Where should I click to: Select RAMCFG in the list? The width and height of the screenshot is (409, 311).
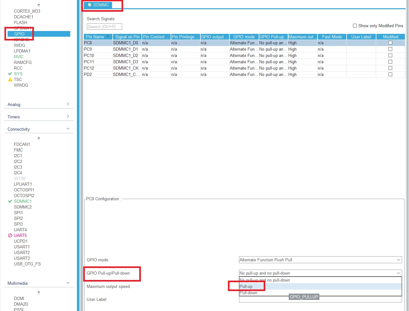(23, 62)
